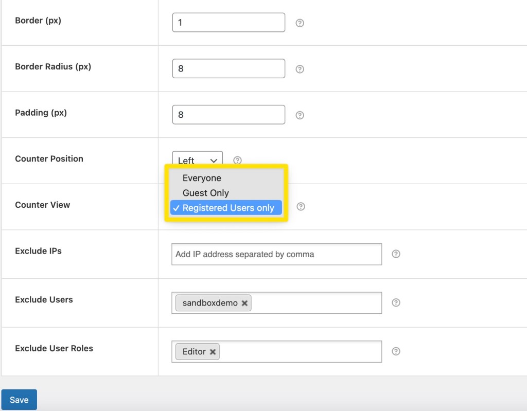Click the Counter Position label
This screenshot has height=411, width=527.
coord(49,158)
